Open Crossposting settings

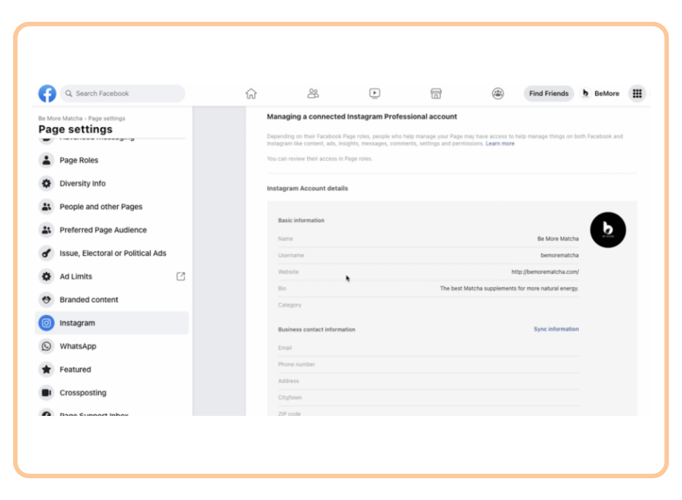[111, 393]
